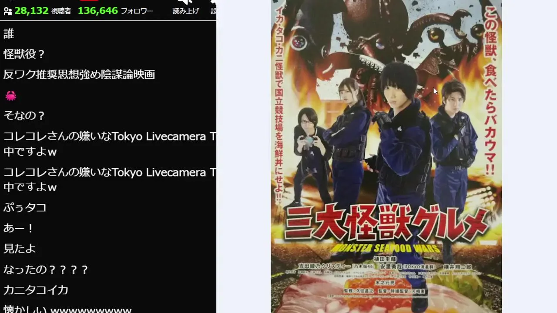Click the chat comment 怪獣役？

click(24, 54)
